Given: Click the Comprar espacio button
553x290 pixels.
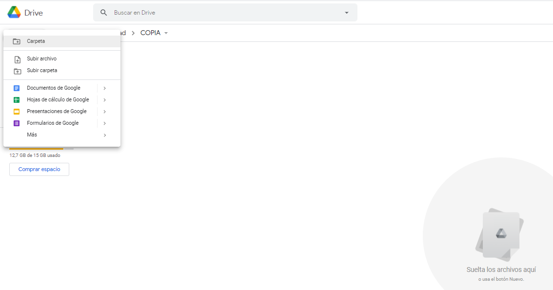Looking at the screenshot, I should click(x=39, y=169).
